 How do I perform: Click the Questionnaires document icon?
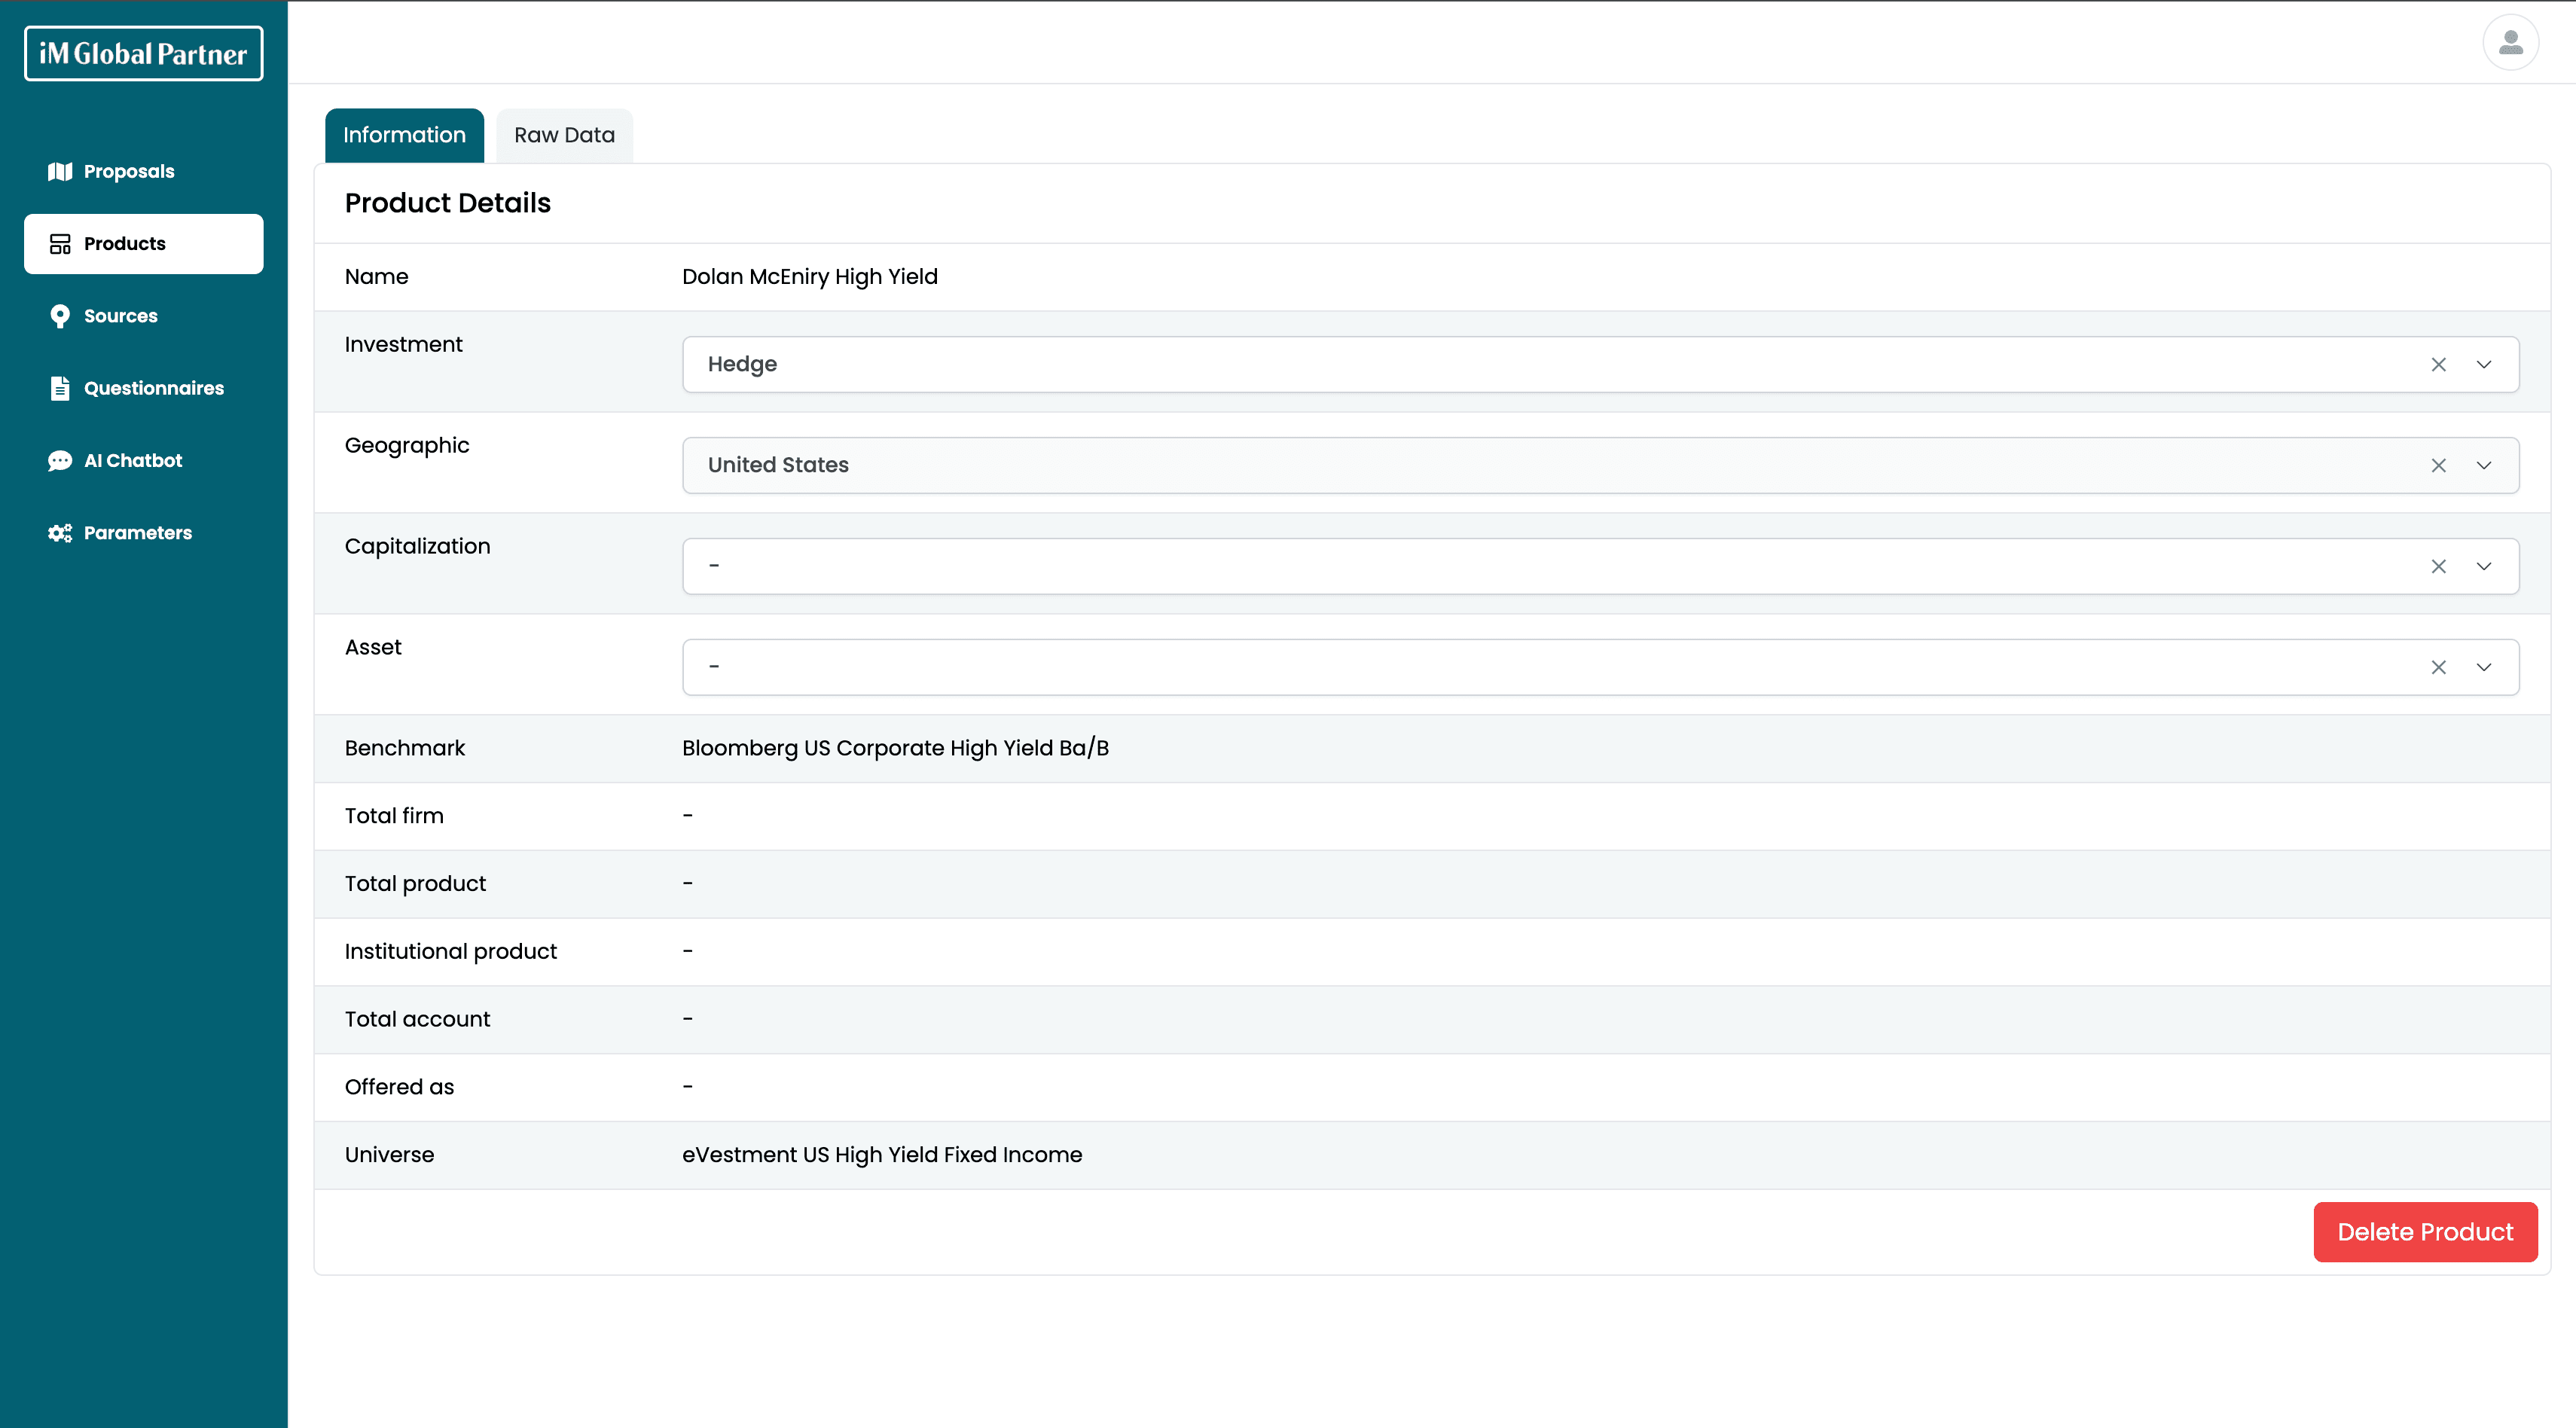(x=60, y=388)
